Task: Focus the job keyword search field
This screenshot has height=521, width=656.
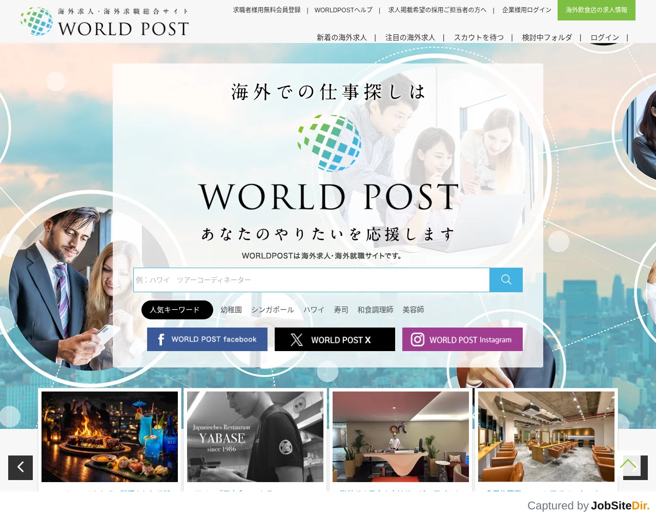Action: [x=311, y=280]
